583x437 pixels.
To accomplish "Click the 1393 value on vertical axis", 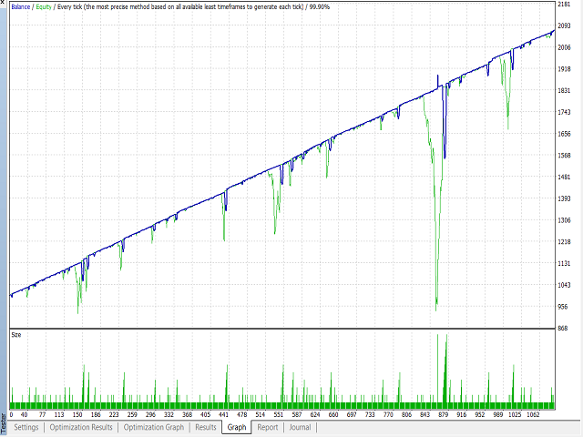I will [x=564, y=198].
